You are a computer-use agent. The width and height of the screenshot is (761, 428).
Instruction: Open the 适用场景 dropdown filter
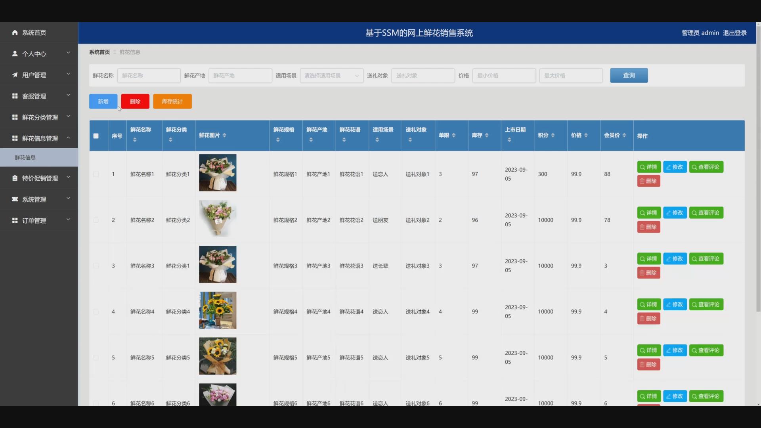pos(331,76)
